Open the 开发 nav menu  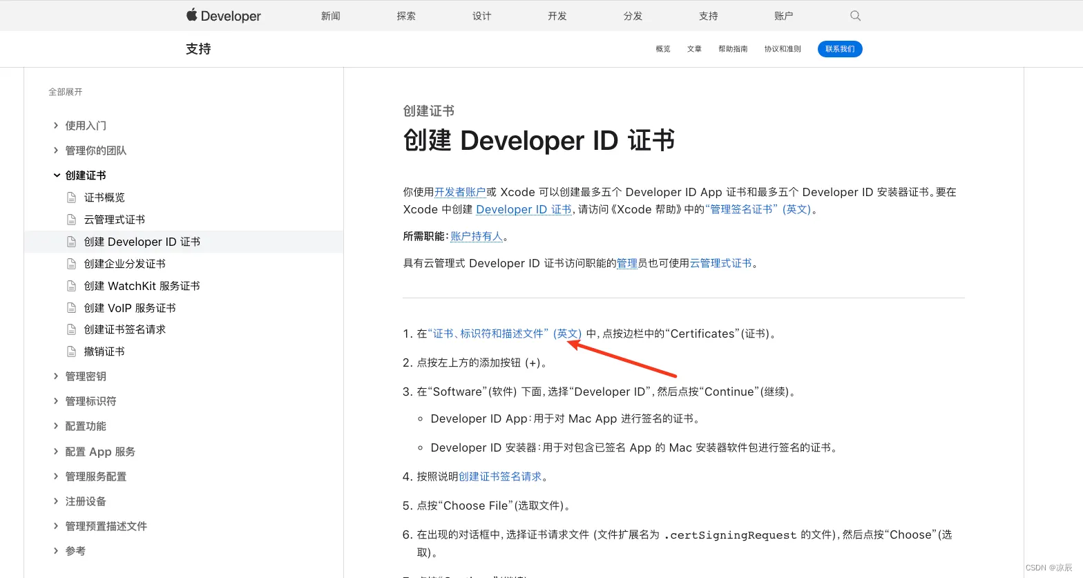(x=557, y=16)
